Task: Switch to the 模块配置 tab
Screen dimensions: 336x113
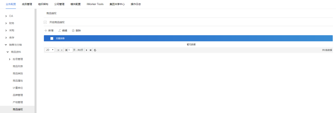Action: pyautogui.click(x=75, y=4)
